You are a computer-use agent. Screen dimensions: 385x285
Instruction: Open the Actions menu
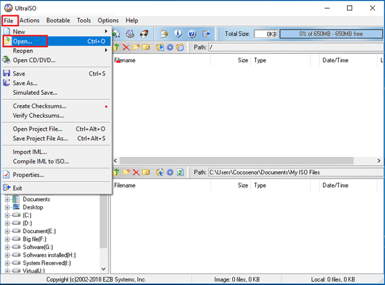[30, 20]
